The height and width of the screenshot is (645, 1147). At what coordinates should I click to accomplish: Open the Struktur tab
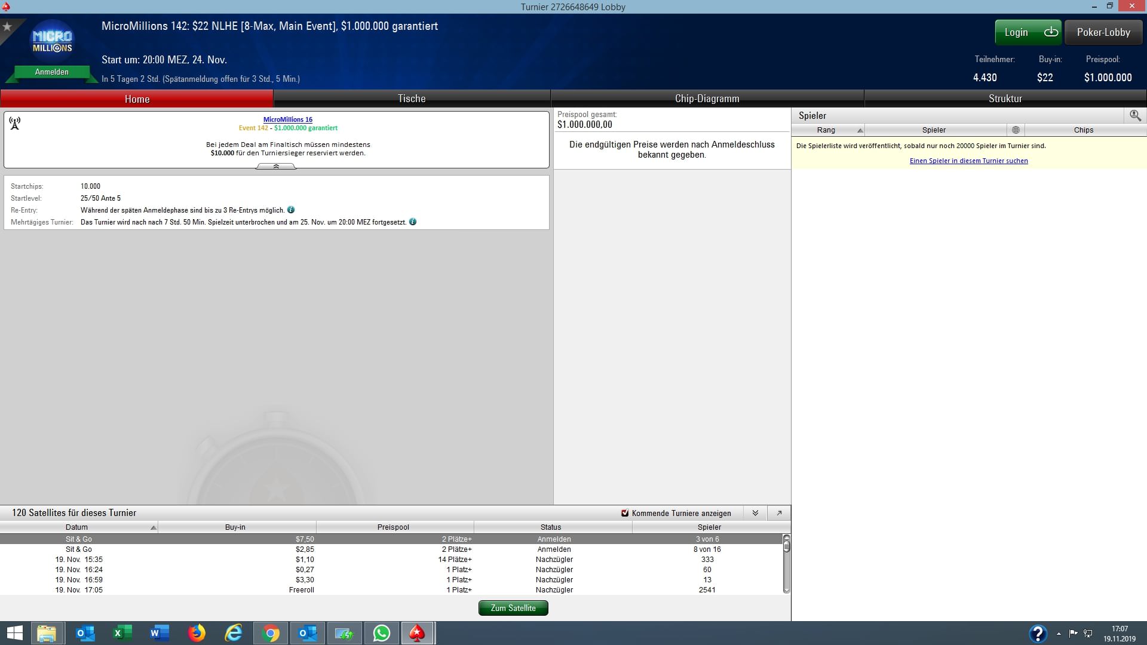1005,99
